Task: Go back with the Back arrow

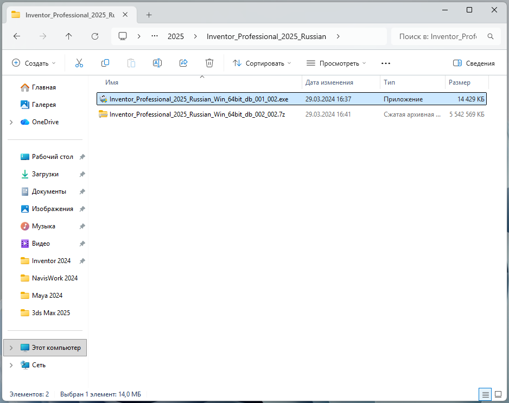Action: point(17,36)
